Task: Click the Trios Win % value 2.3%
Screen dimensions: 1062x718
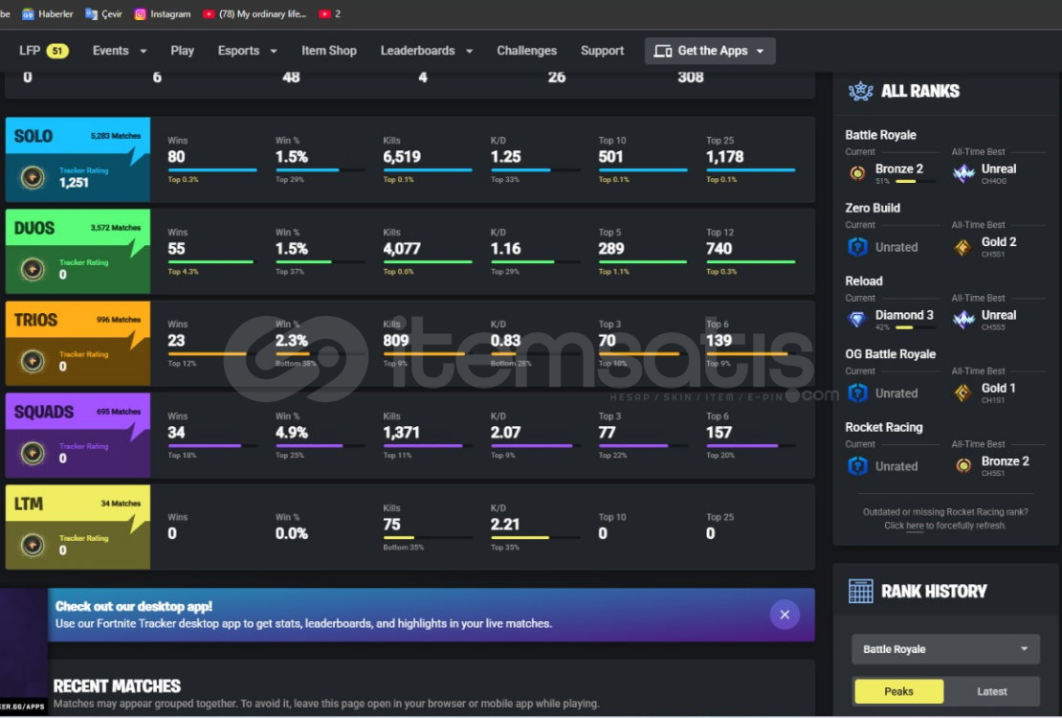Action: 291,341
